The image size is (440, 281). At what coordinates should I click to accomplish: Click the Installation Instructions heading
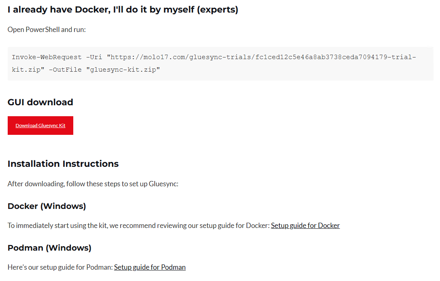pyautogui.click(x=63, y=164)
